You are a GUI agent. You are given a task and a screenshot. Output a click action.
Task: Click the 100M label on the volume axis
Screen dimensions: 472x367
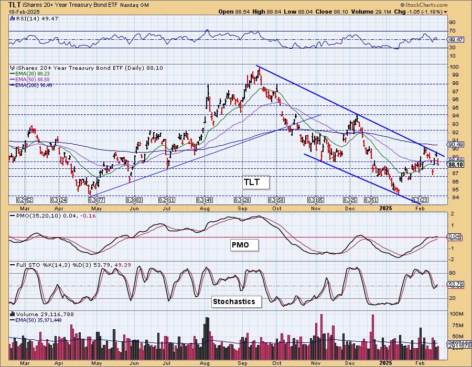456,314
